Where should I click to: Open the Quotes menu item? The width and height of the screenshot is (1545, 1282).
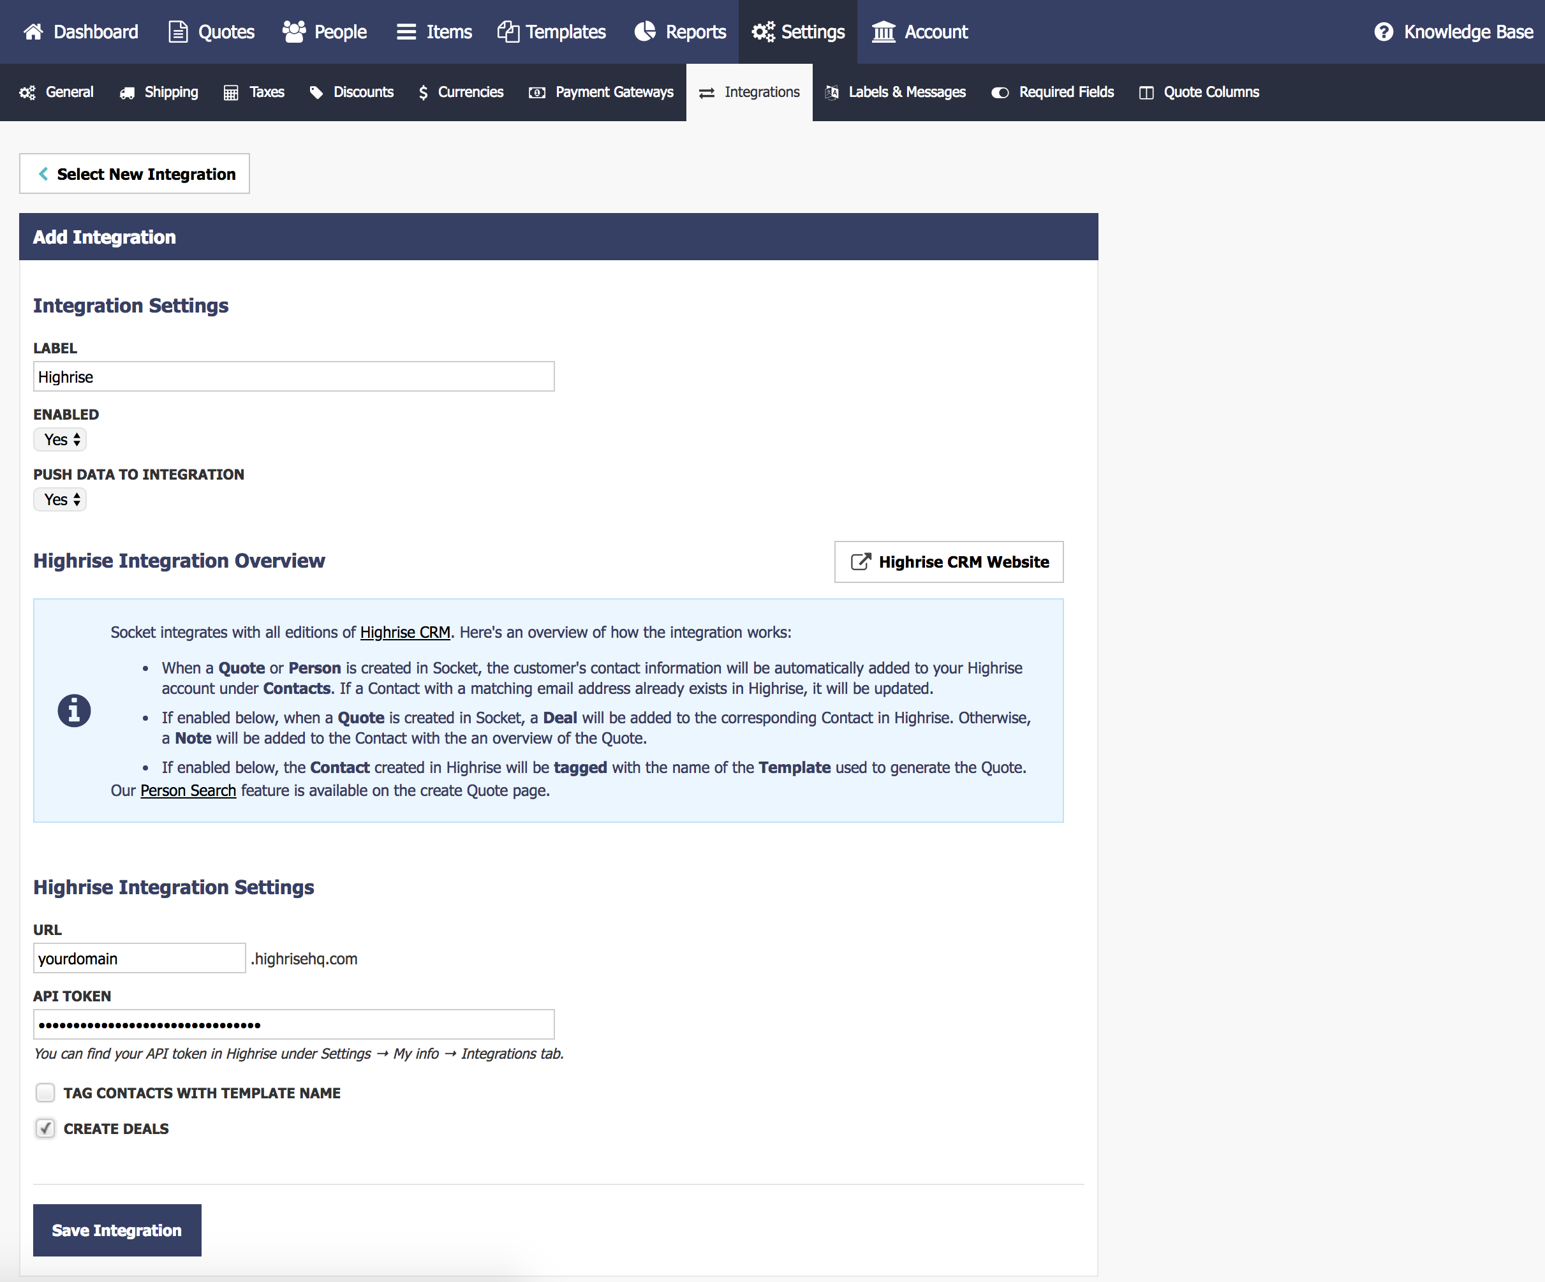pyautogui.click(x=212, y=32)
